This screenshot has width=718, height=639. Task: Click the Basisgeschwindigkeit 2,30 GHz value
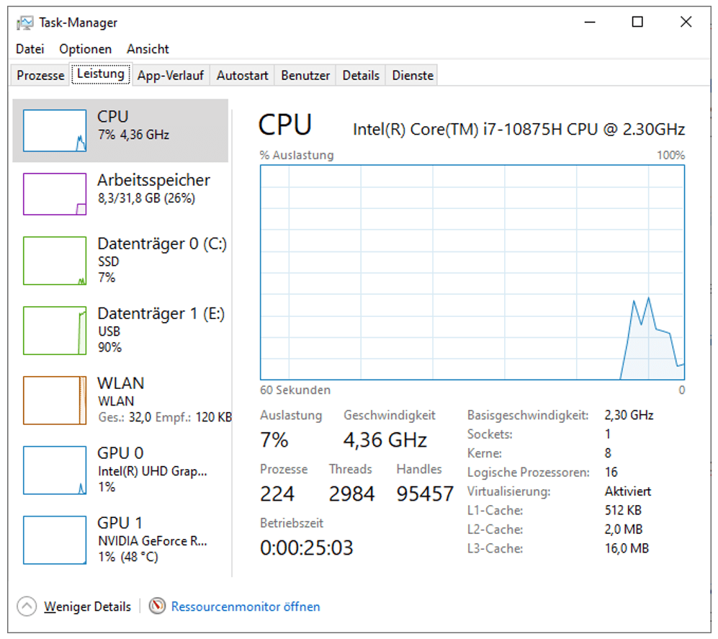629,415
